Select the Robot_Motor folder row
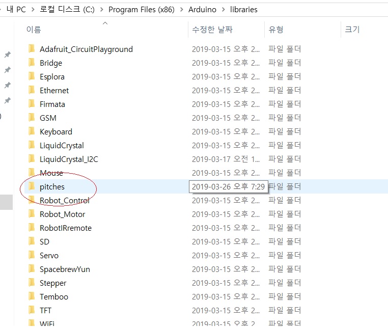 coord(206,214)
